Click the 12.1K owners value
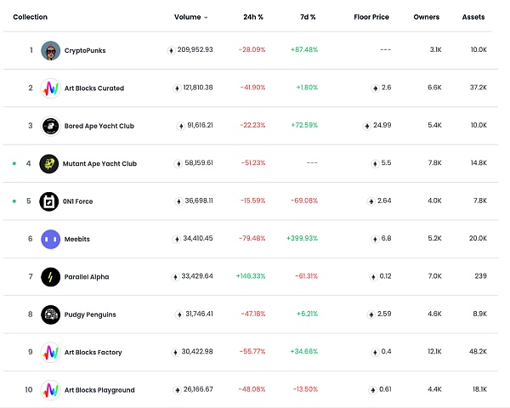The width and height of the screenshot is (510, 408). click(x=434, y=352)
